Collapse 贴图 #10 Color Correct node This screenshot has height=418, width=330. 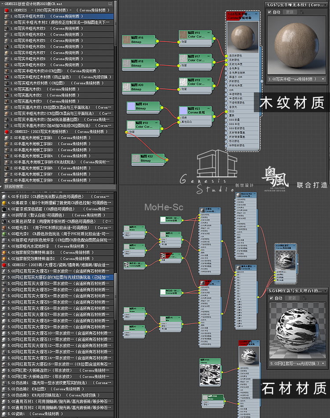pos(157,123)
